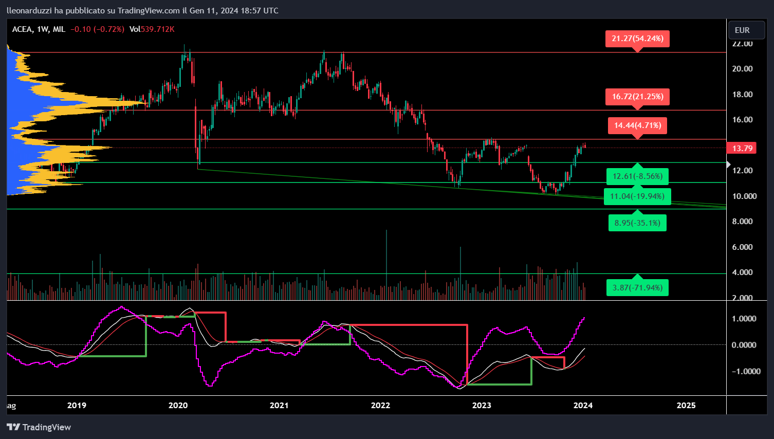This screenshot has width=774, height=439.
Task: Select the 11.04(-19.94%) support label
Action: (x=637, y=196)
